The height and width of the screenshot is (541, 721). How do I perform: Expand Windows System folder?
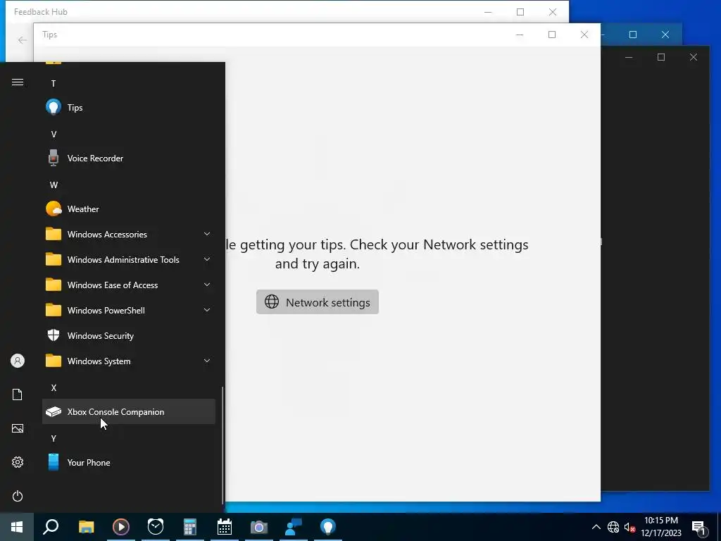click(129, 361)
